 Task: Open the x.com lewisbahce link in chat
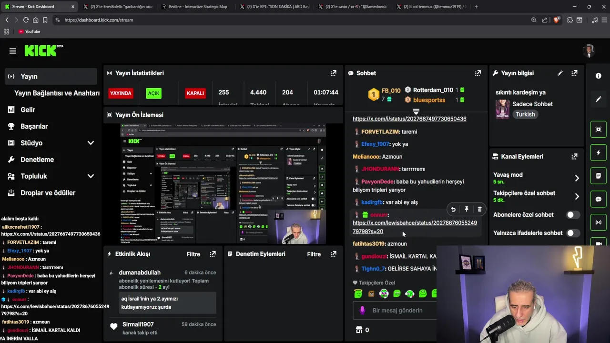coord(415,227)
